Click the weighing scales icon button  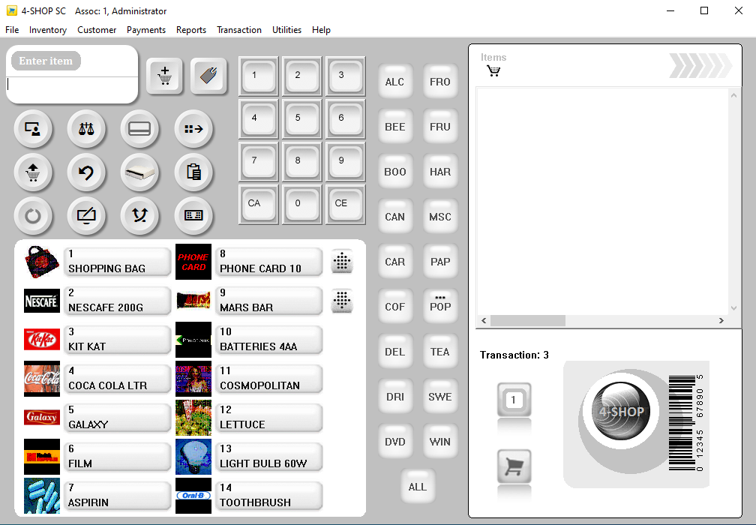click(86, 129)
